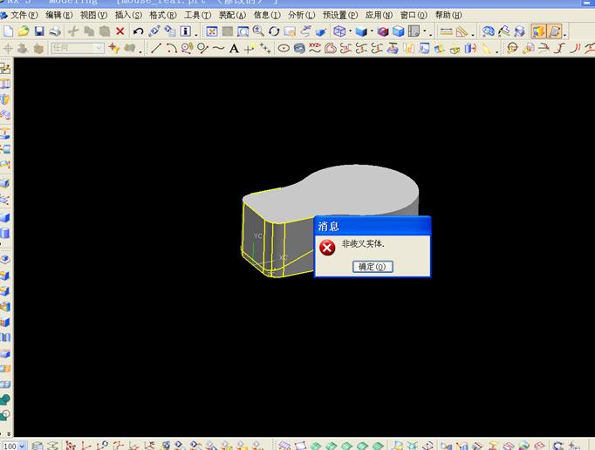Click the XYZ law curve icon

click(315, 48)
